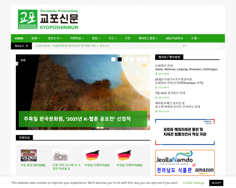This screenshot has width=236, height=188.
Task: Open the Cookie settings link
Action: click(193, 183)
